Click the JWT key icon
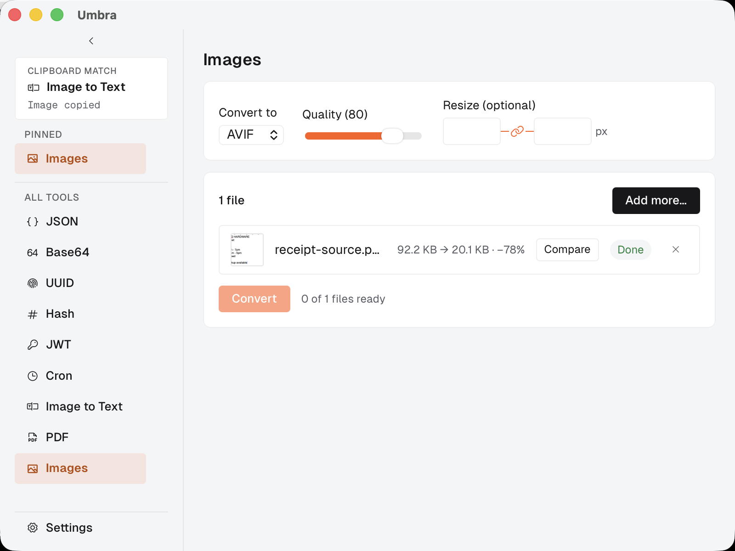 [x=33, y=345]
